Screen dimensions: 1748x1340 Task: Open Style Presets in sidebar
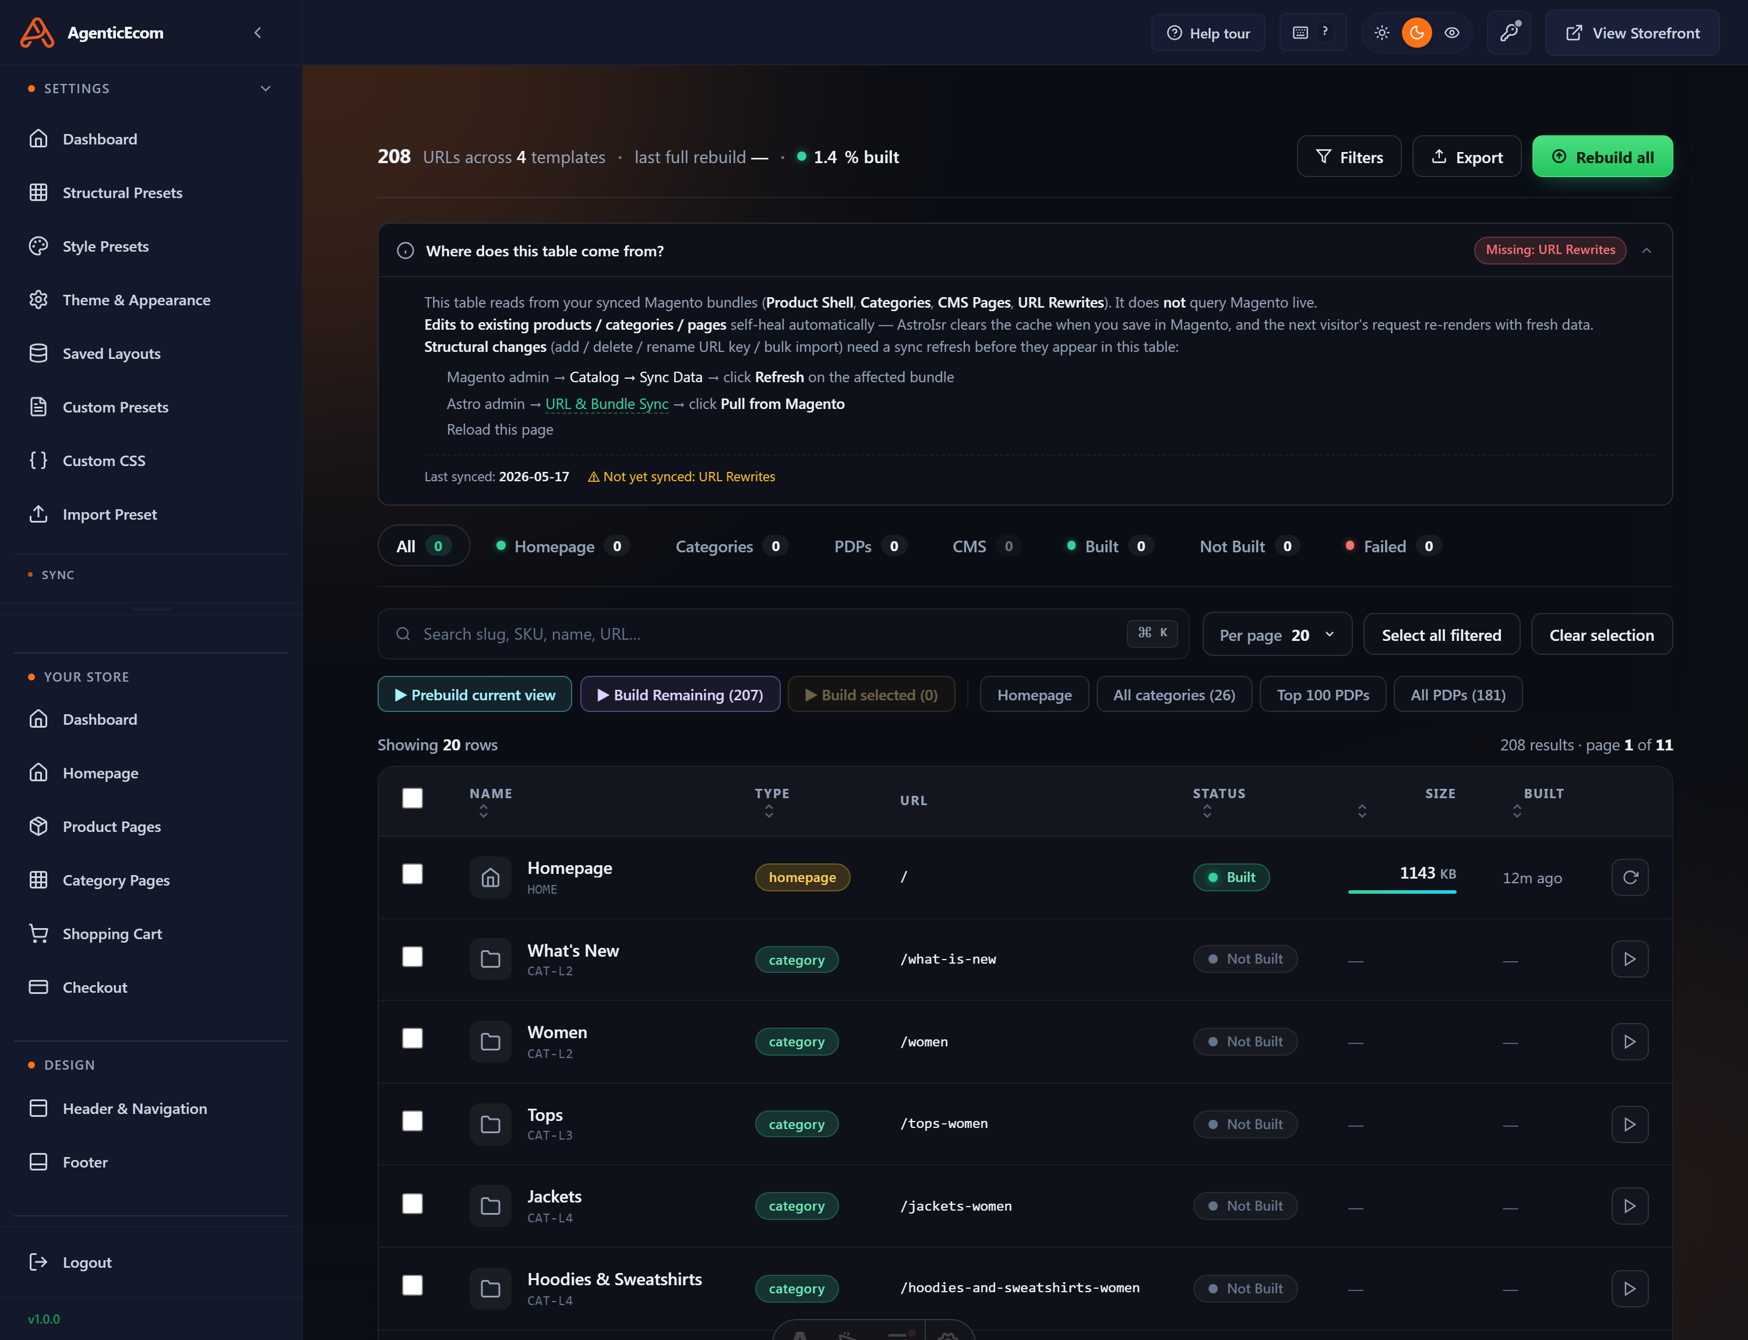(x=151, y=246)
